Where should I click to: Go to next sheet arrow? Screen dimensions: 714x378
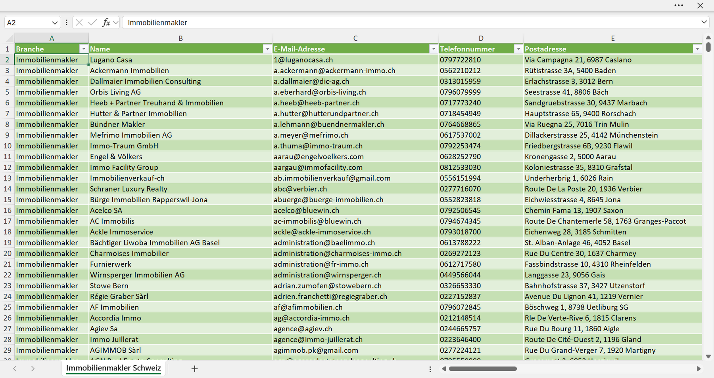coord(33,369)
